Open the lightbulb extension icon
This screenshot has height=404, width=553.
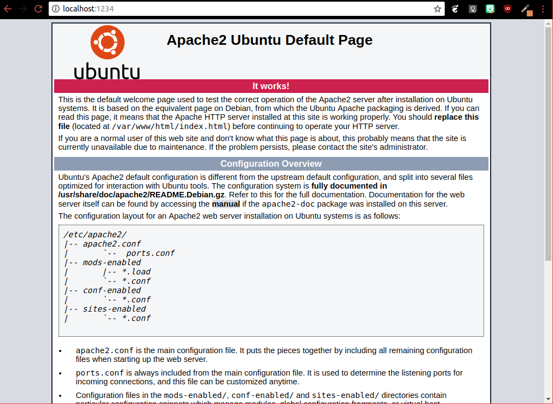473,9
